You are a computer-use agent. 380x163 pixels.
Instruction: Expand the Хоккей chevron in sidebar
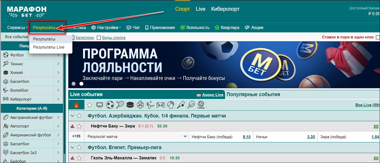[x=58, y=73]
